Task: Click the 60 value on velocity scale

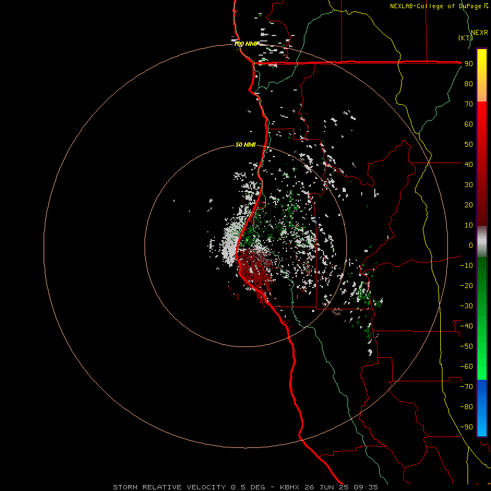Action: tap(469, 124)
